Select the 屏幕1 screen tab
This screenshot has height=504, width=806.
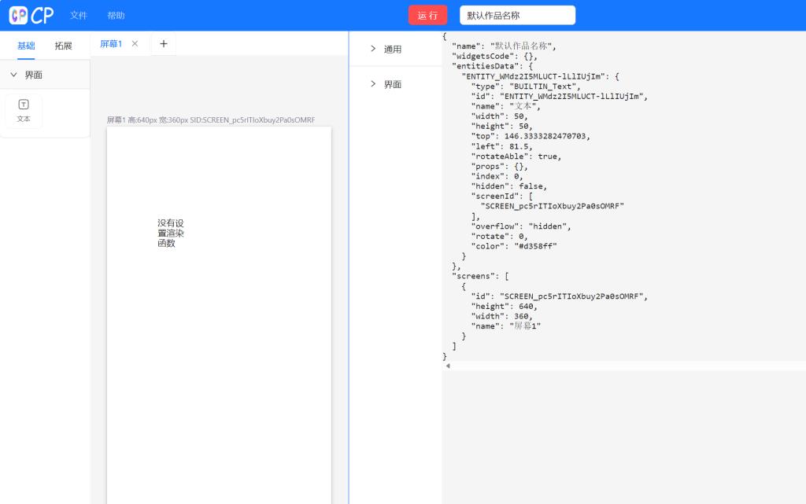(x=111, y=44)
